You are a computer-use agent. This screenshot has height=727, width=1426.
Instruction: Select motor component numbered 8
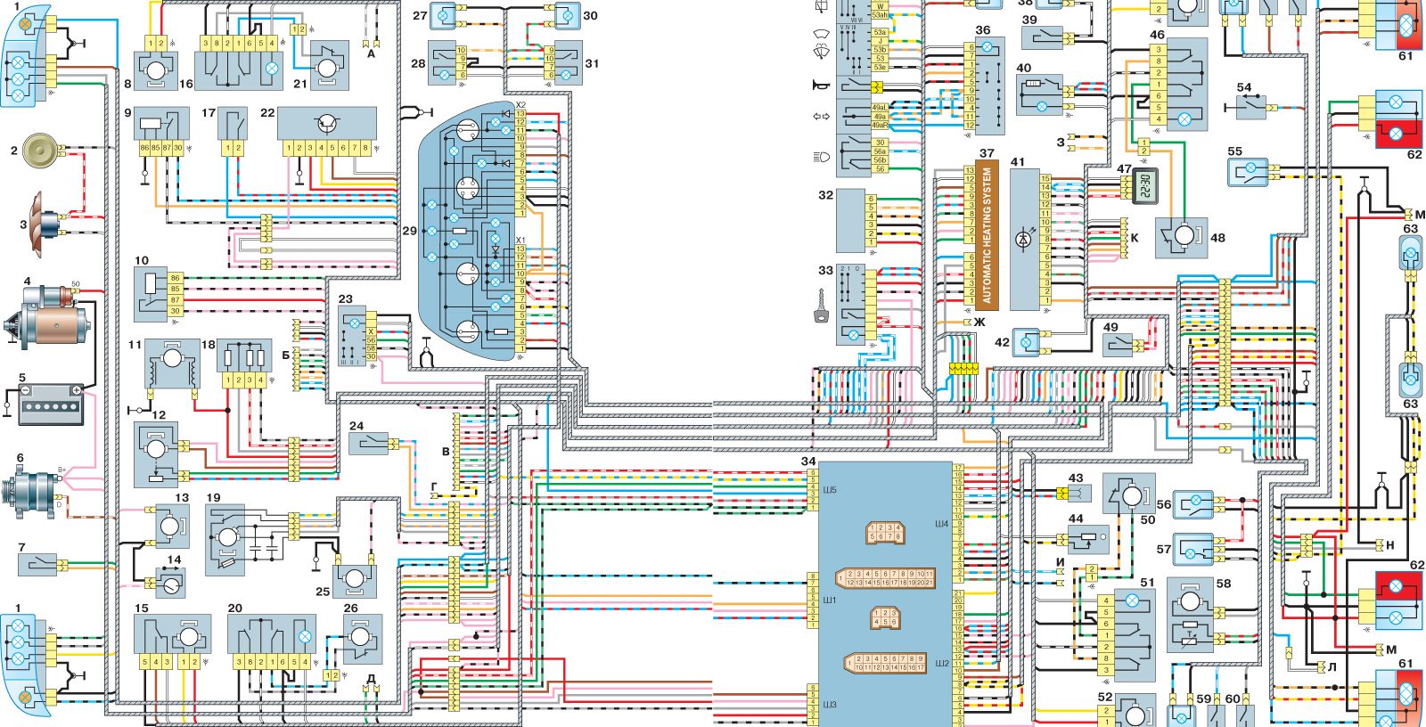(156, 71)
